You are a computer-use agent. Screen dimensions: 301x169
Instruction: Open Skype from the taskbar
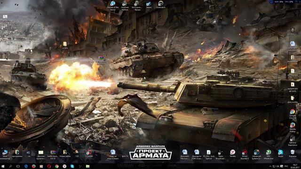click(x=72, y=166)
